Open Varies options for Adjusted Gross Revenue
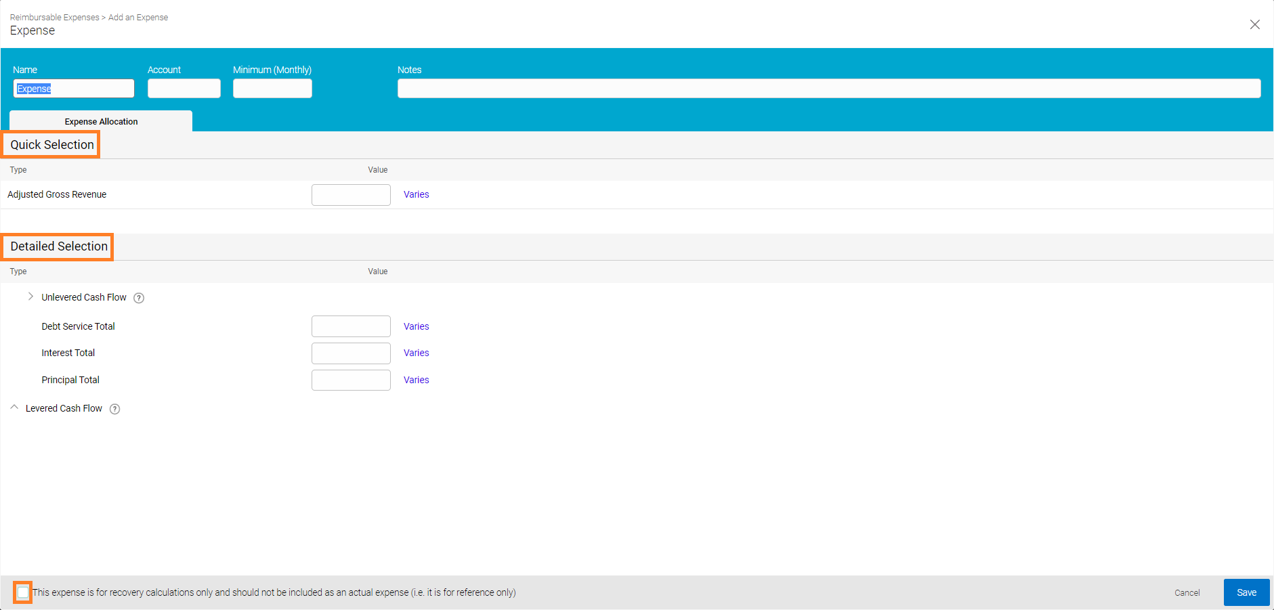This screenshot has width=1274, height=610. point(416,194)
